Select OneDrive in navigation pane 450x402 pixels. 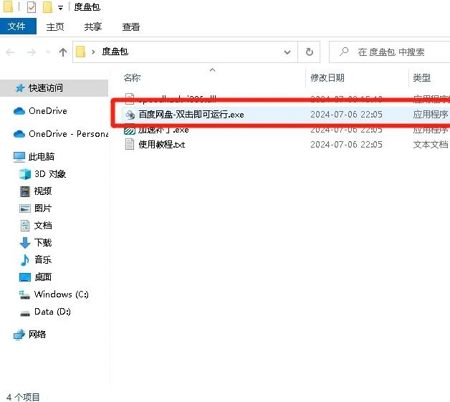48,111
